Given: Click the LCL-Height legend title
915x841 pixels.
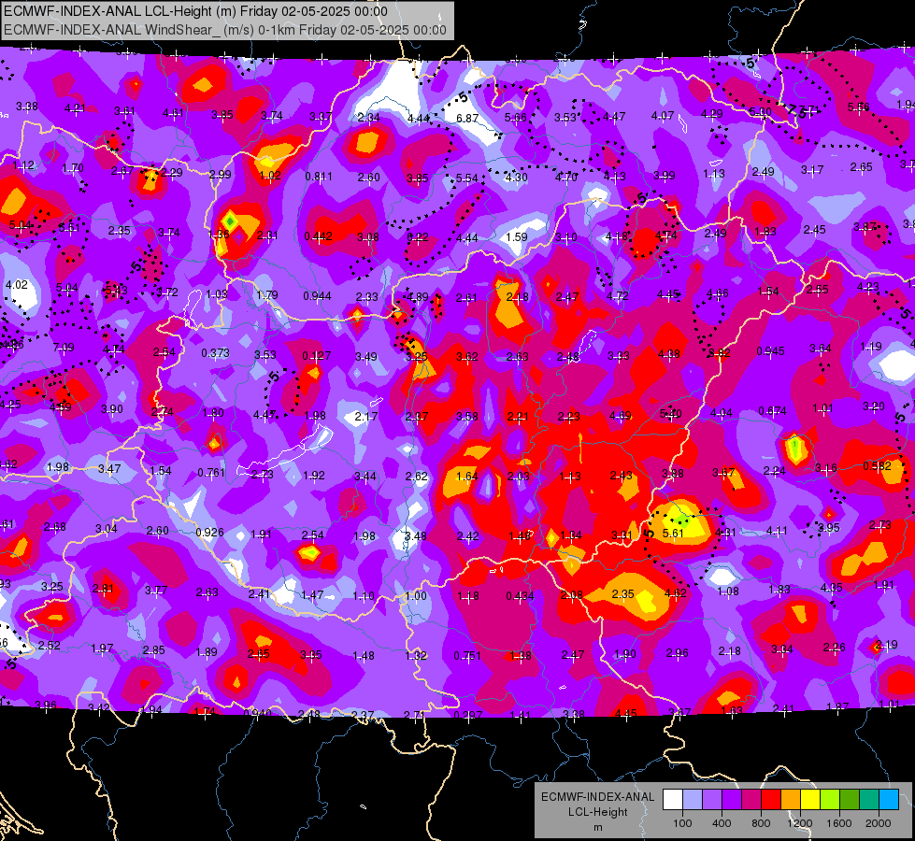Looking at the screenshot, I should (598, 812).
